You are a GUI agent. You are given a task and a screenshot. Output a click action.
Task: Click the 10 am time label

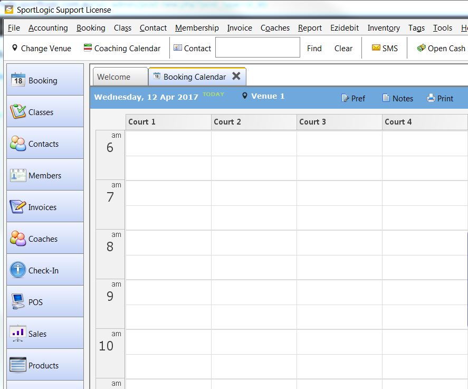(110, 354)
